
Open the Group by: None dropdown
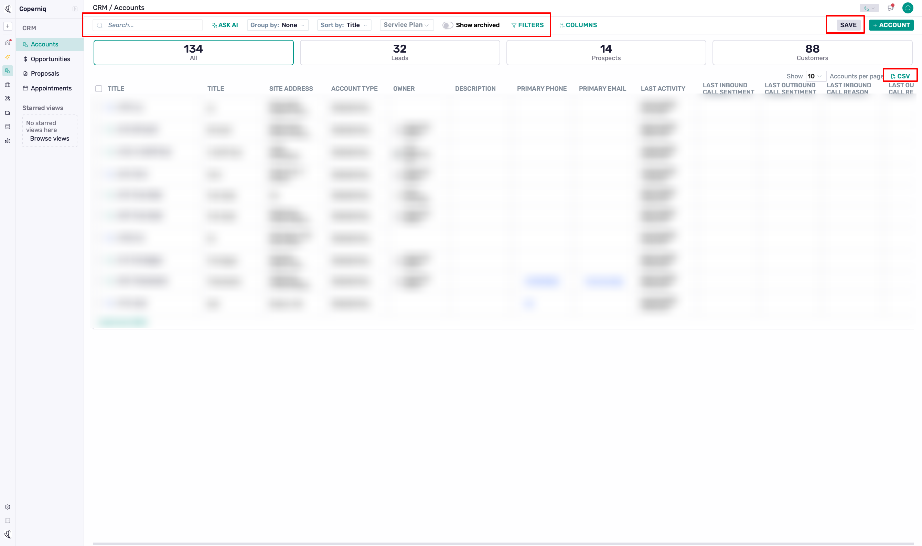pyautogui.click(x=278, y=25)
